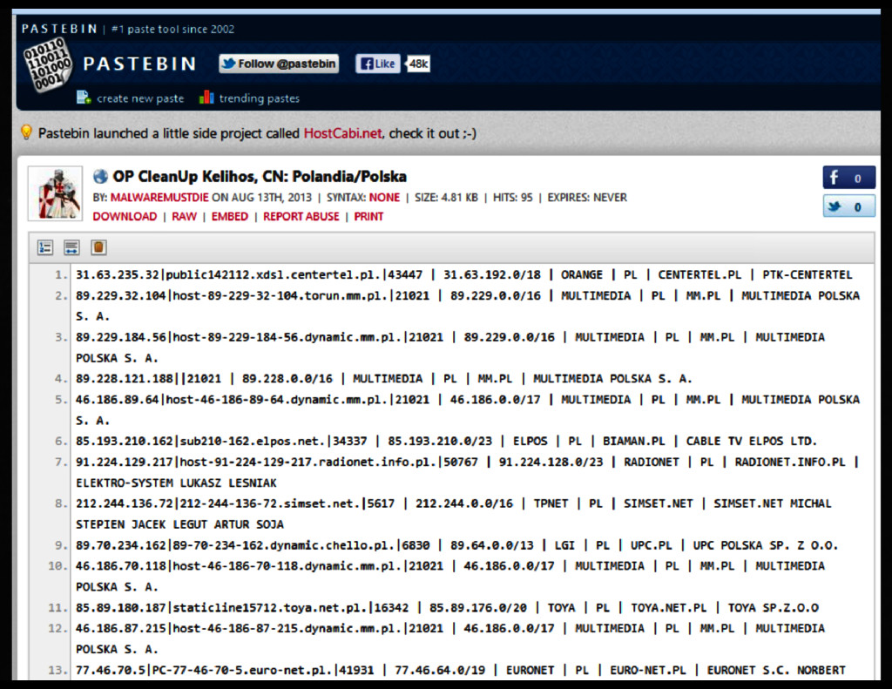Click text 'staticline15712.toya.net.pl.'
The width and height of the screenshot is (892, 689).
click(x=270, y=608)
